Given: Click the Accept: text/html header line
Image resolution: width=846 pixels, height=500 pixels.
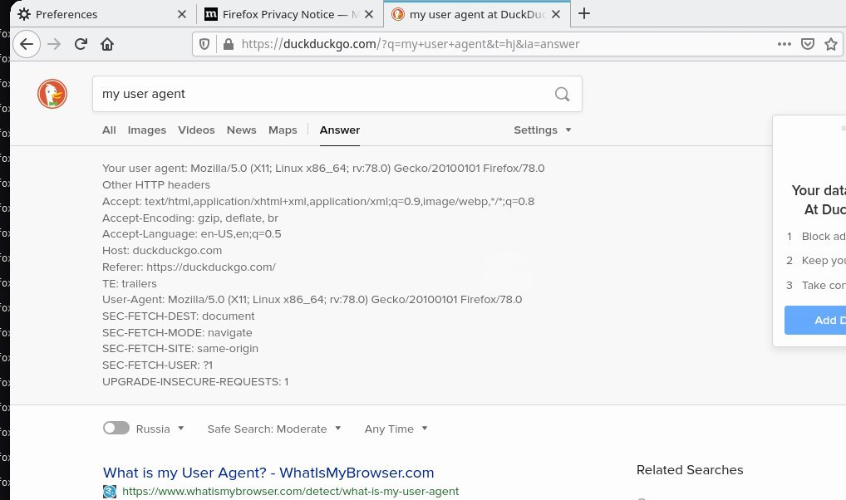Looking at the screenshot, I should tap(318, 202).
